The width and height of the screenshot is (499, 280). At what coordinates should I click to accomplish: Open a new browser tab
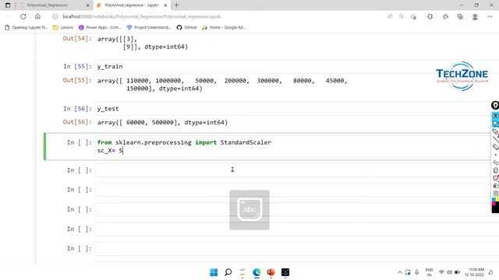pyautogui.click(x=176, y=5)
